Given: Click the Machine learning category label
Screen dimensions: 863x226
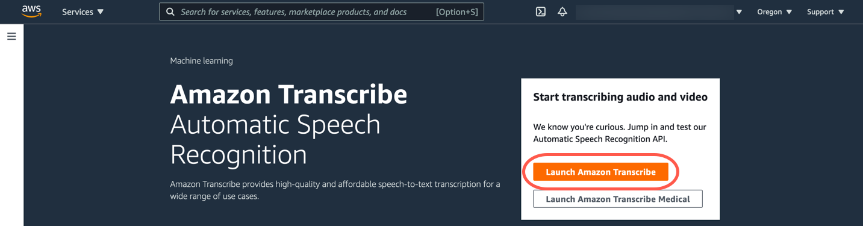Looking at the screenshot, I should coord(201,61).
